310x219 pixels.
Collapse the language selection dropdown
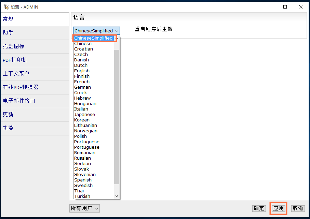point(117,31)
